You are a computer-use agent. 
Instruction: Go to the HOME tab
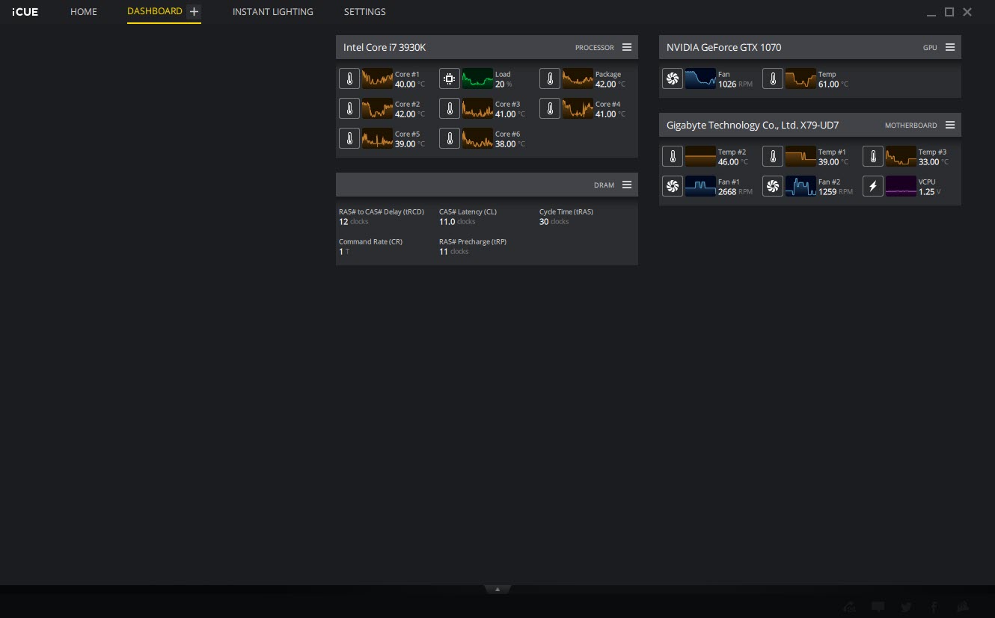[84, 12]
